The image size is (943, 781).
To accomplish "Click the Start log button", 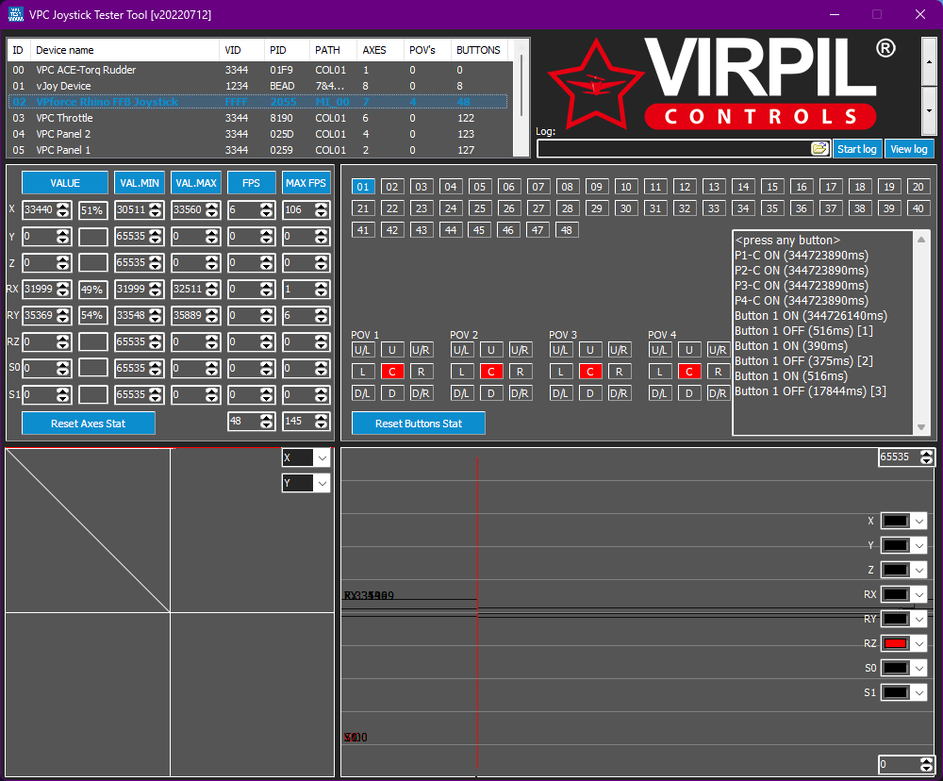I will click(857, 149).
